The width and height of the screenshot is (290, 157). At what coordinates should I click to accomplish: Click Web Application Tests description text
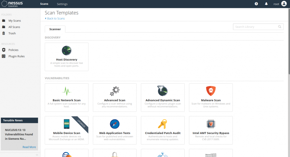[x=115, y=138]
